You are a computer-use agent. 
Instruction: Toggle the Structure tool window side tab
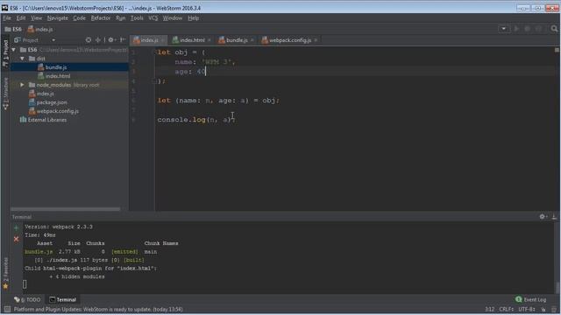tap(5, 94)
